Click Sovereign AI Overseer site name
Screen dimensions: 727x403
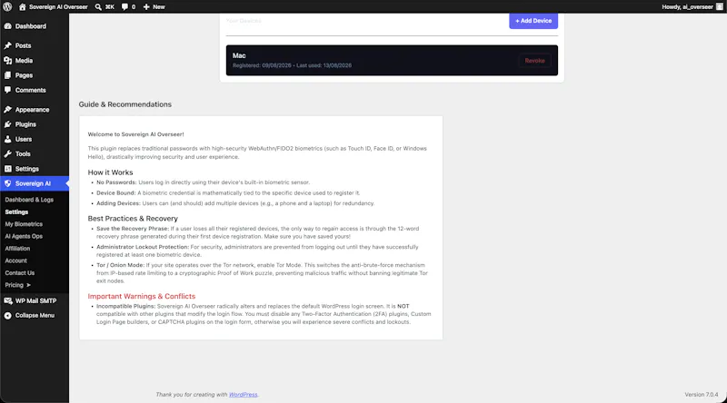pos(58,7)
